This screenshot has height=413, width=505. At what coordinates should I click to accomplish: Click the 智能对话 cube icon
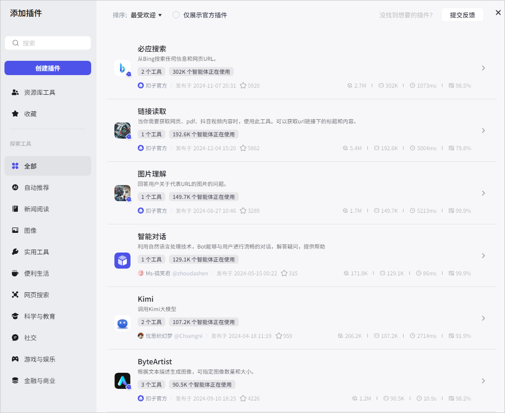[x=122, y=261]
